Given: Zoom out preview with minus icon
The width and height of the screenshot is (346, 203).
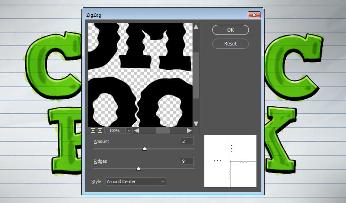Looking at the screenshot, I should pos(93,131).
